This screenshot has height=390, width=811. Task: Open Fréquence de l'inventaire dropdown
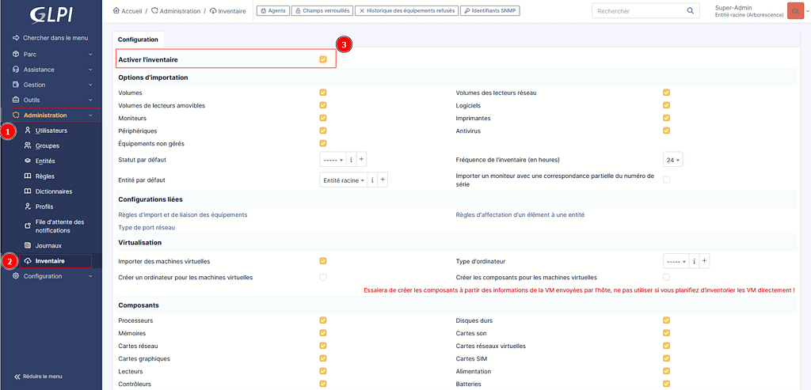(x=673, y=160)
